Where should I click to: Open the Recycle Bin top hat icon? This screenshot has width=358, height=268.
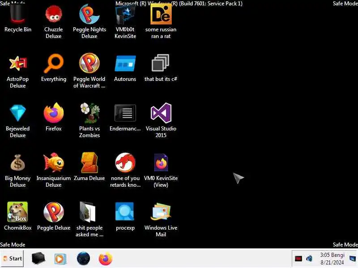click(18, 14)
